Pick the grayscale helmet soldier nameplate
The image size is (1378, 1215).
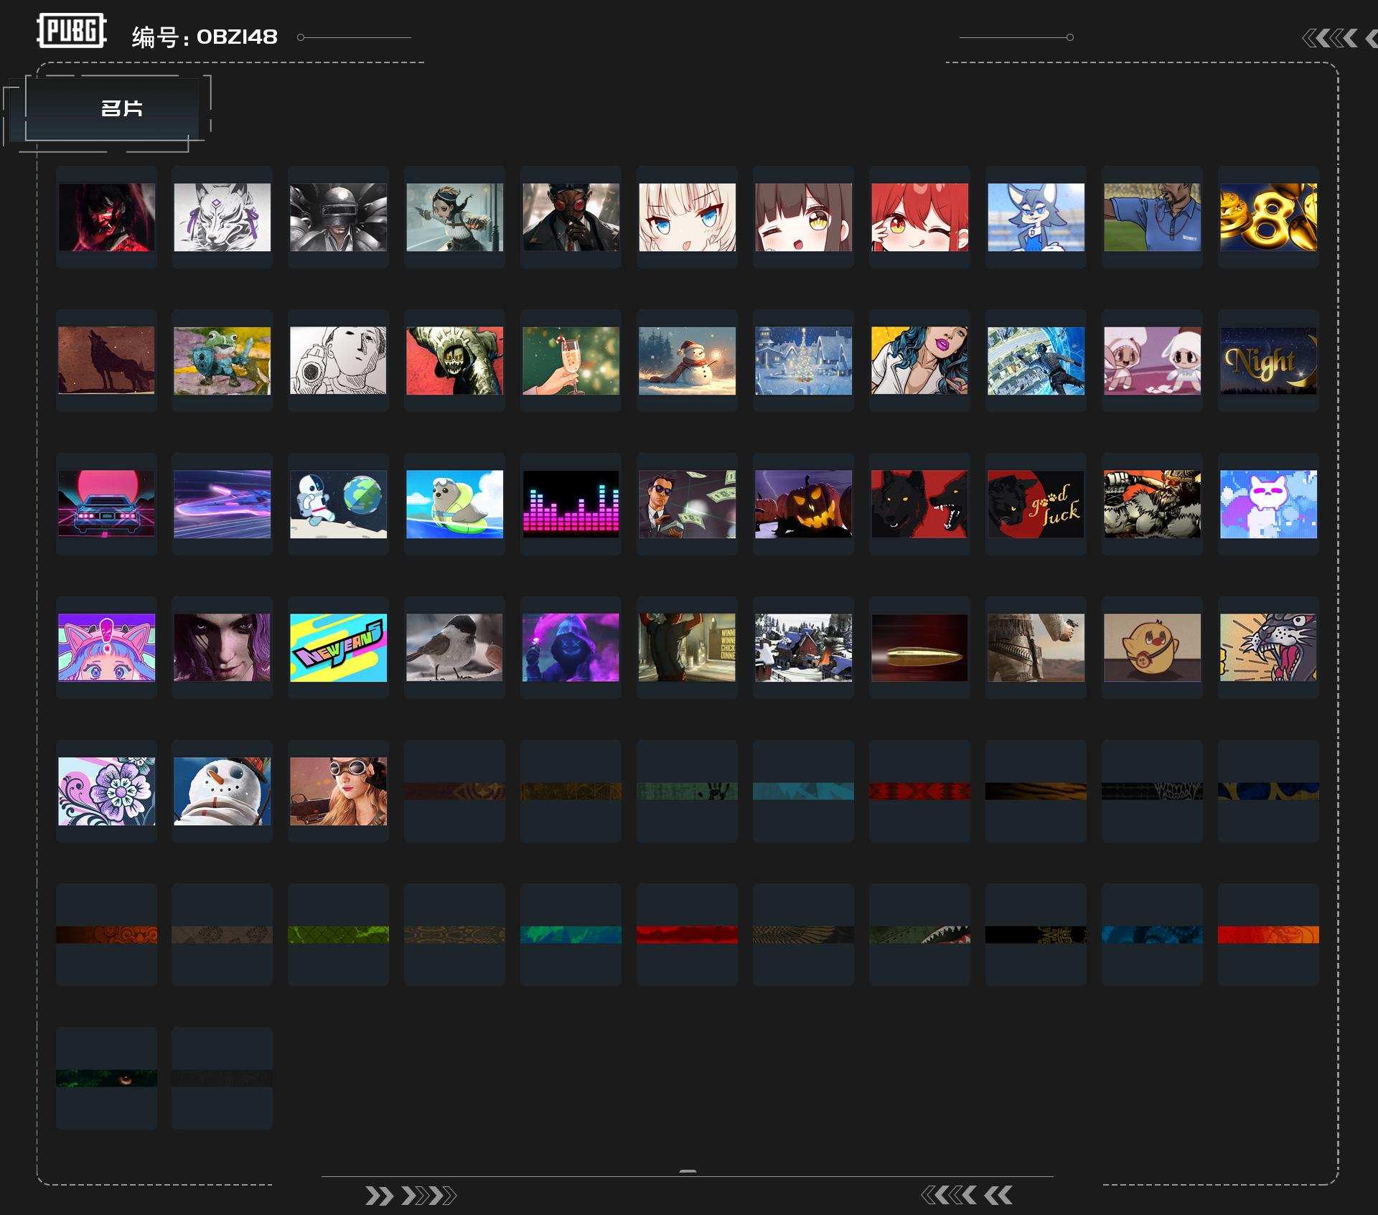(x=339, y=217)
